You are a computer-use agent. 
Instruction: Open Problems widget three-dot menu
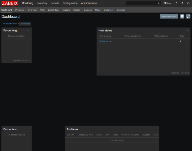[156, 129]
